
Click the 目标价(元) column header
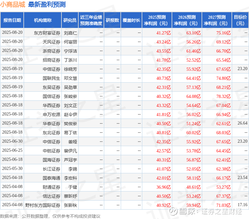[x=241, y=20]
